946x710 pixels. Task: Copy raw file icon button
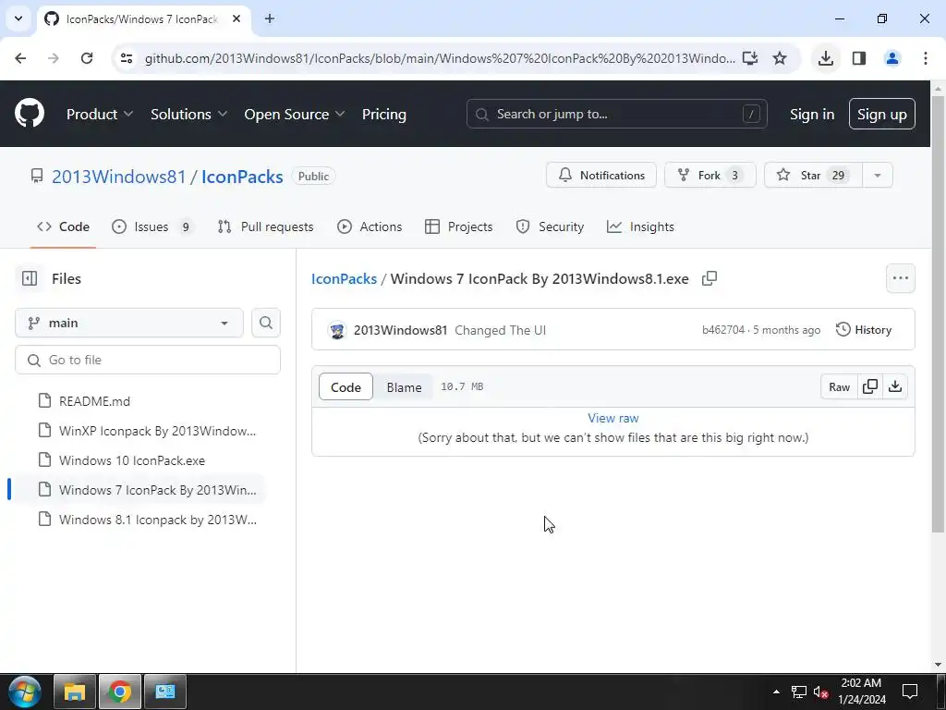870,386
